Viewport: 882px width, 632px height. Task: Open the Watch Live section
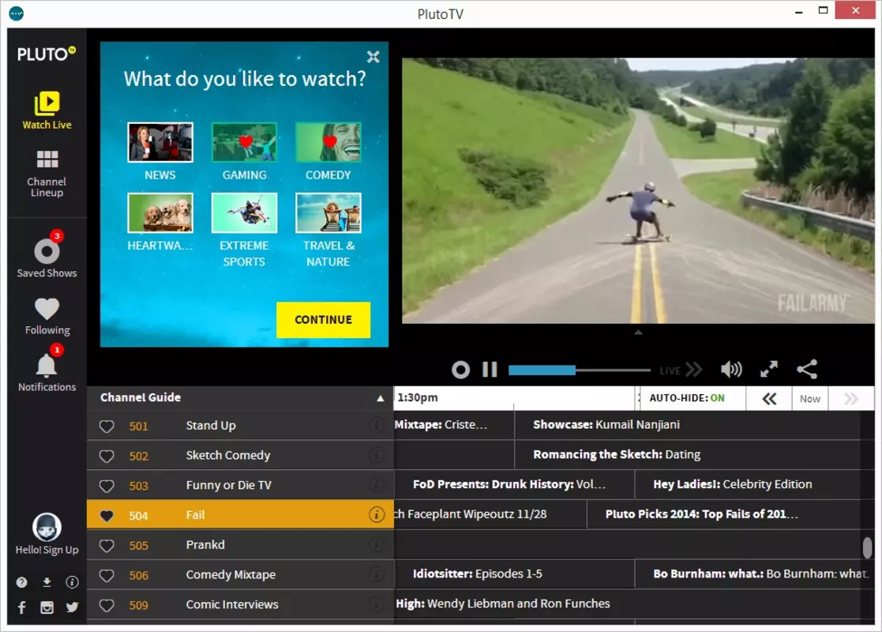(x=47, y=111)
